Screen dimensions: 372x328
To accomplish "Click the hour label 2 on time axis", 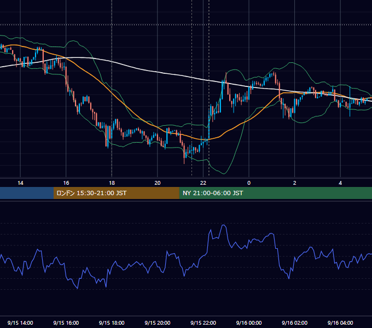I will click(295, 183).
